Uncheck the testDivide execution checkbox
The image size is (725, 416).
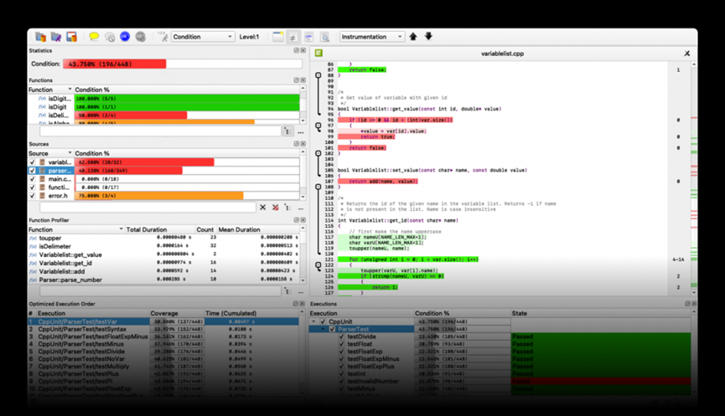pyautogui.click(x=342, y=336)
